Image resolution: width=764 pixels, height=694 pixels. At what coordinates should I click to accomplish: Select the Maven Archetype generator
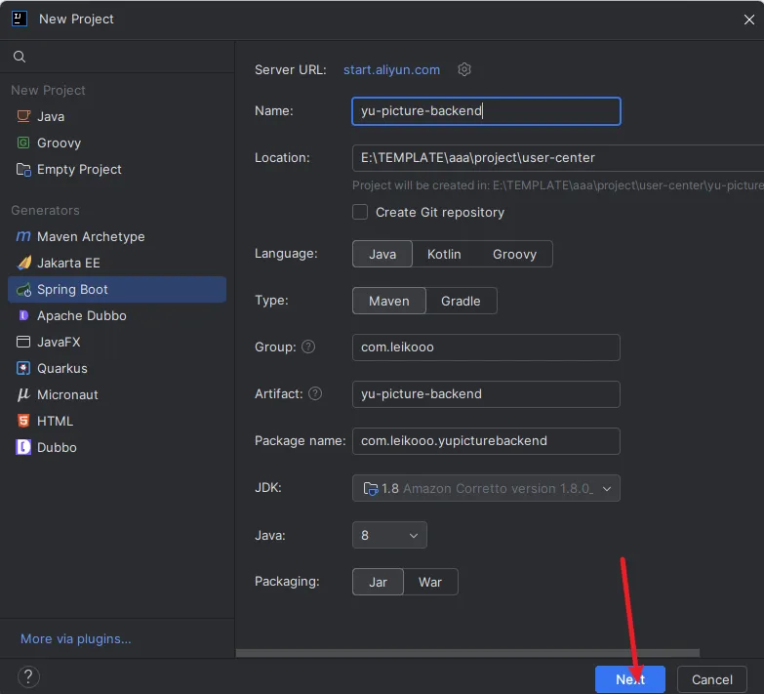coord(90,236)
